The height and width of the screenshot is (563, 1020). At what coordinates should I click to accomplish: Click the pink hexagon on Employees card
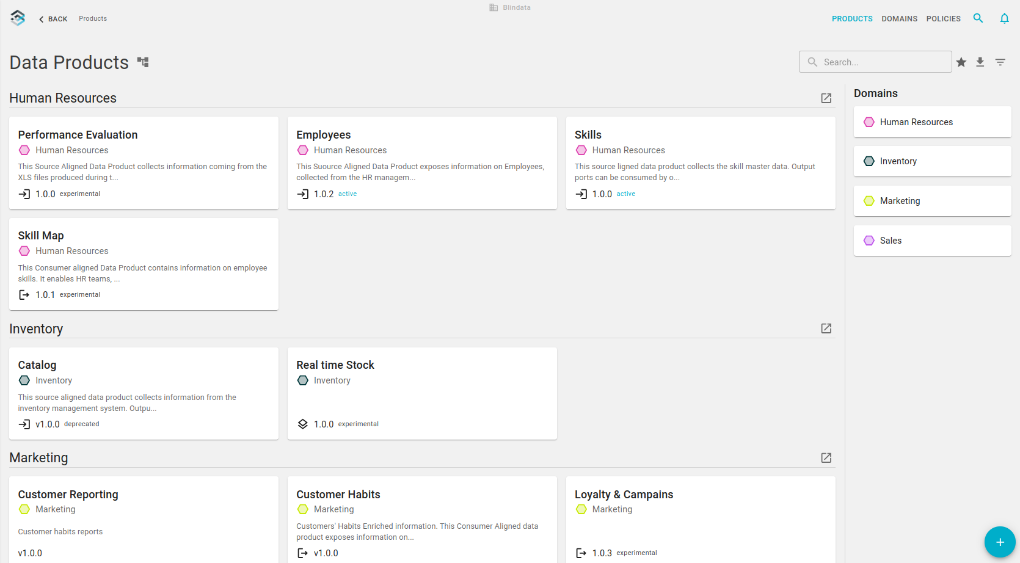[303, 150]
